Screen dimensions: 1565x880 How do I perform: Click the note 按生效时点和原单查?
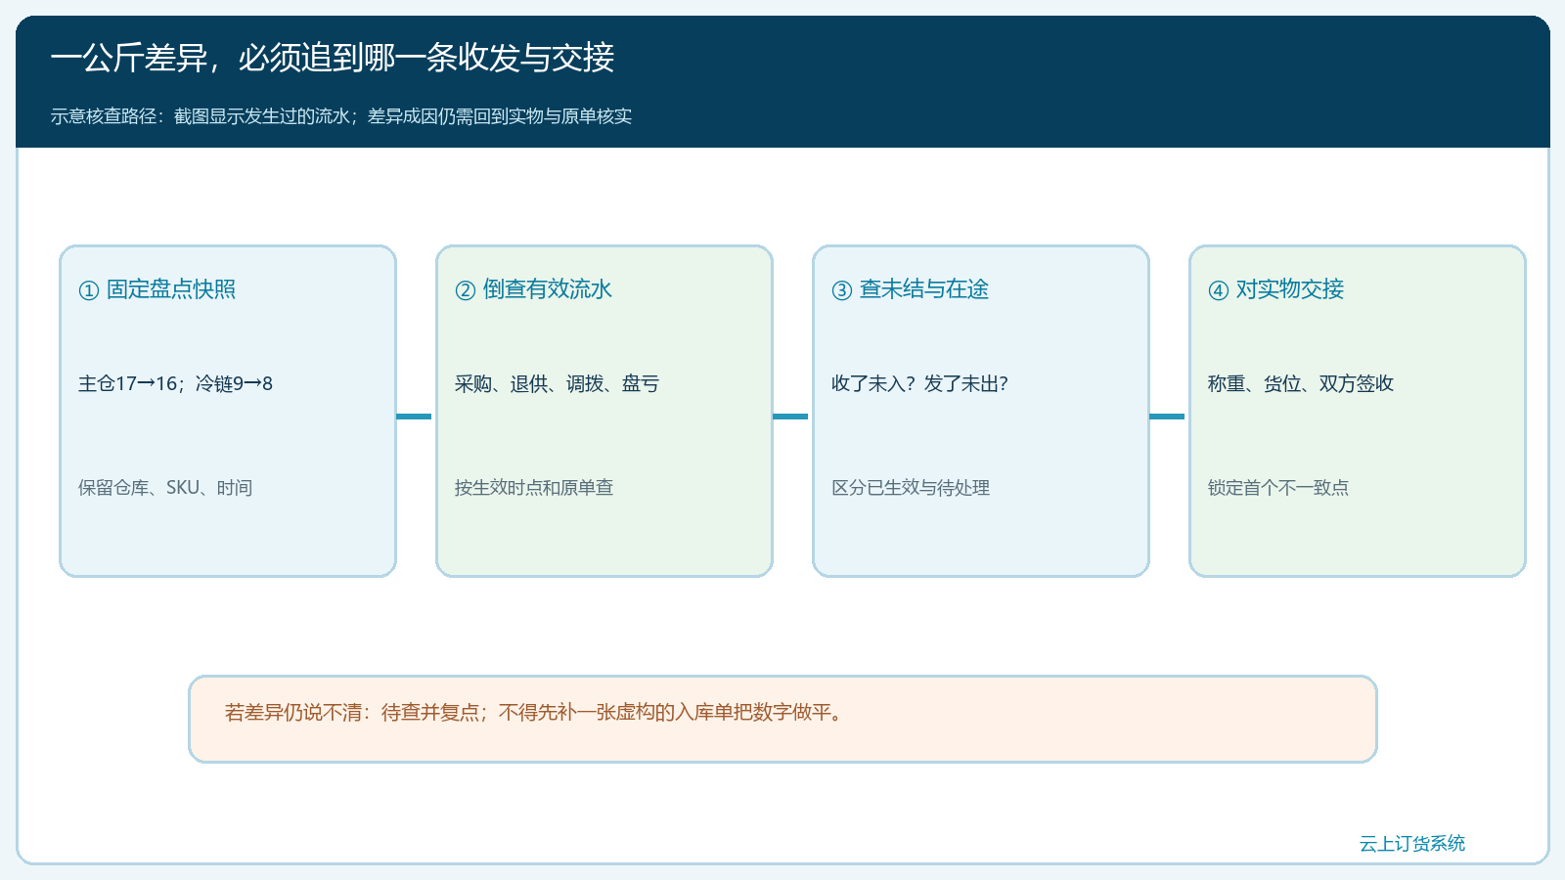(x=534, y=487)
